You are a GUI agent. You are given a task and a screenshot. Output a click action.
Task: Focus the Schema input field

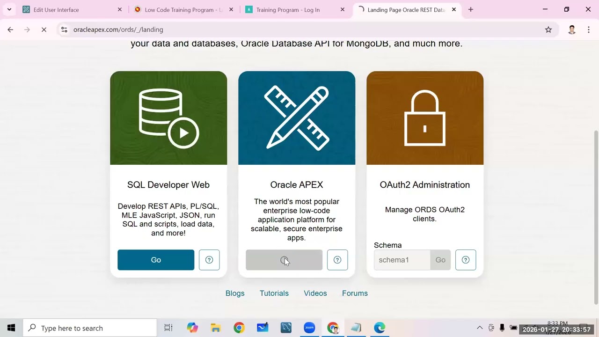click(x=402, y=260)
